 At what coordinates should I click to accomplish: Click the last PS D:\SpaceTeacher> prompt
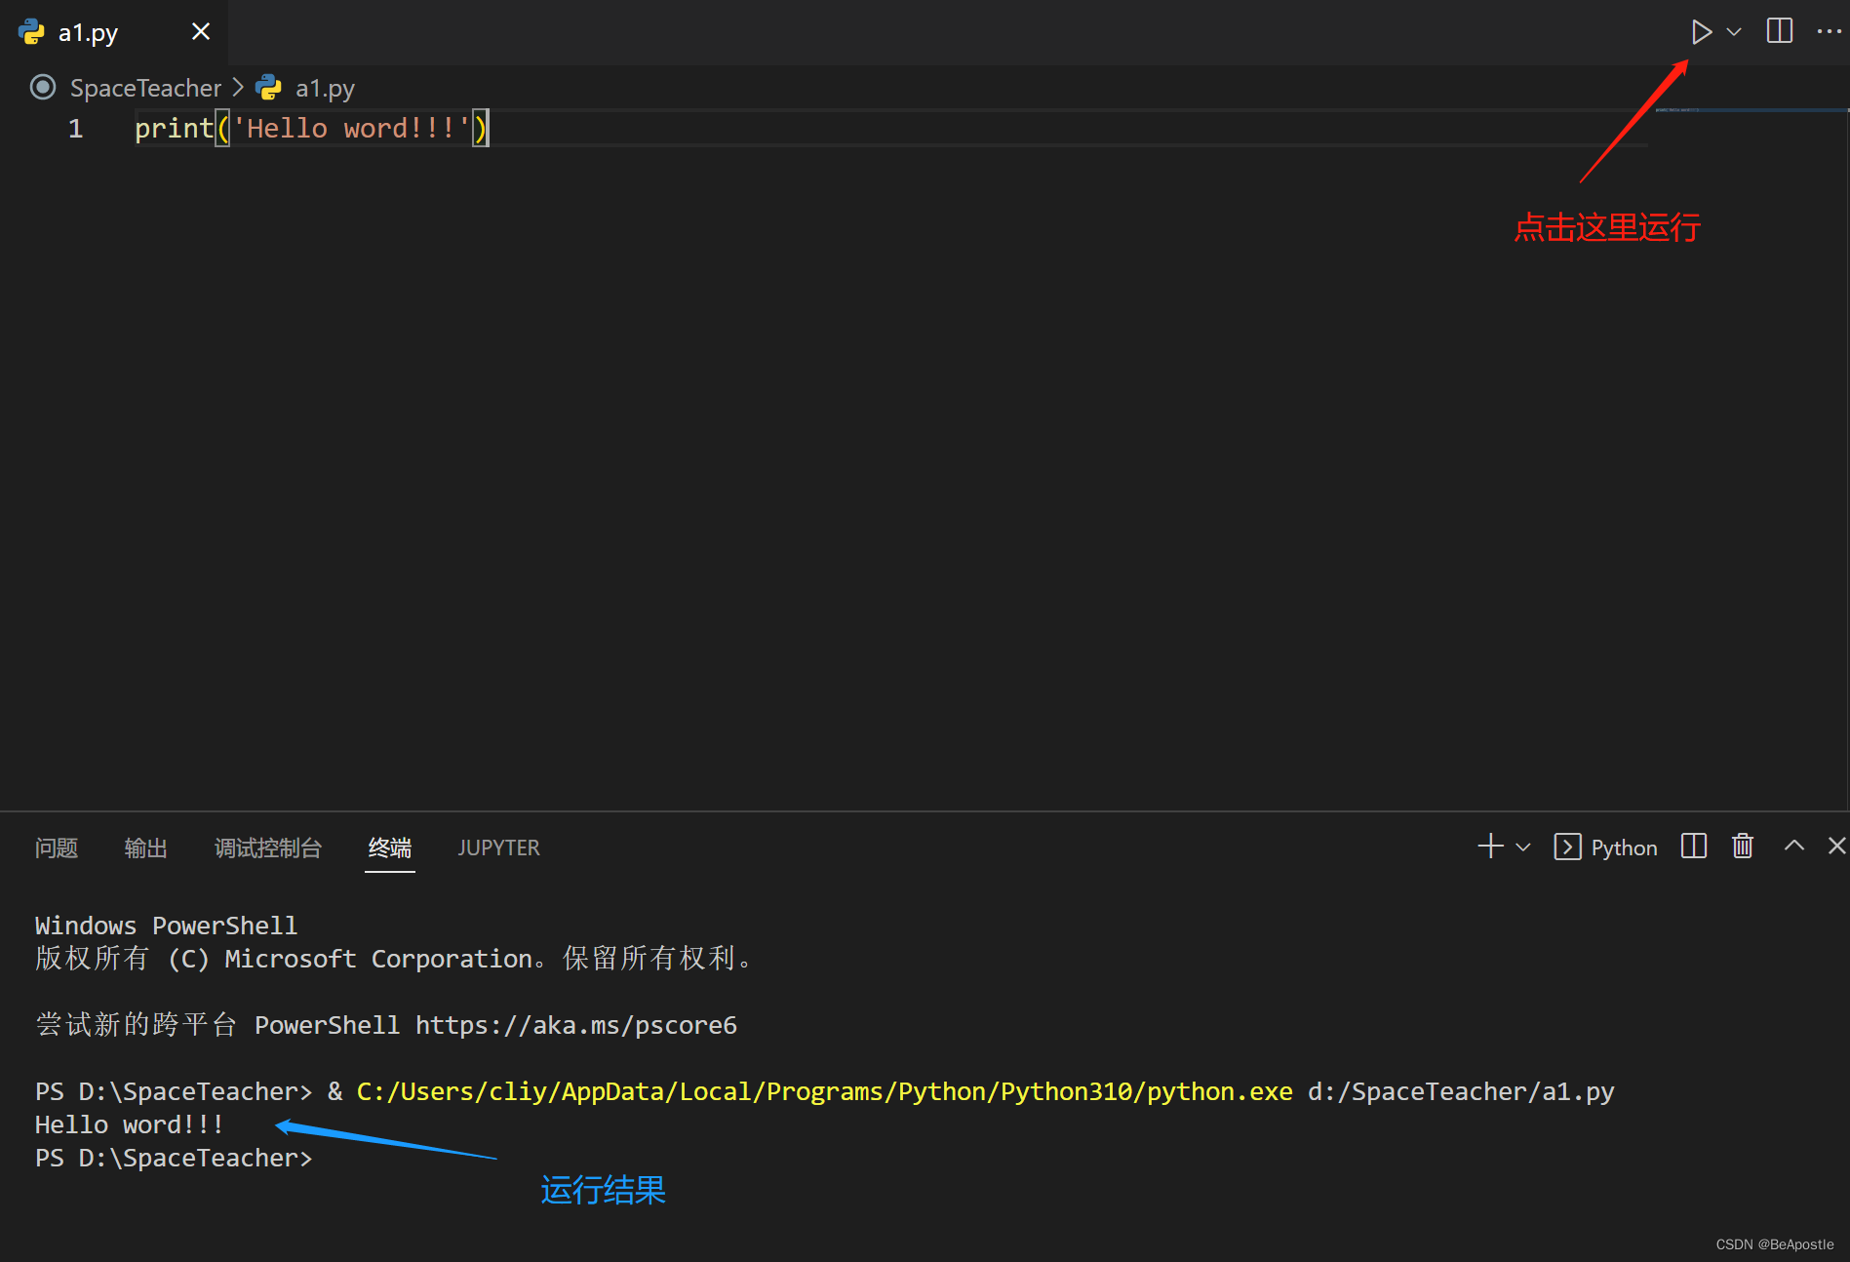pyautogui.click(x=174, y=1159)
